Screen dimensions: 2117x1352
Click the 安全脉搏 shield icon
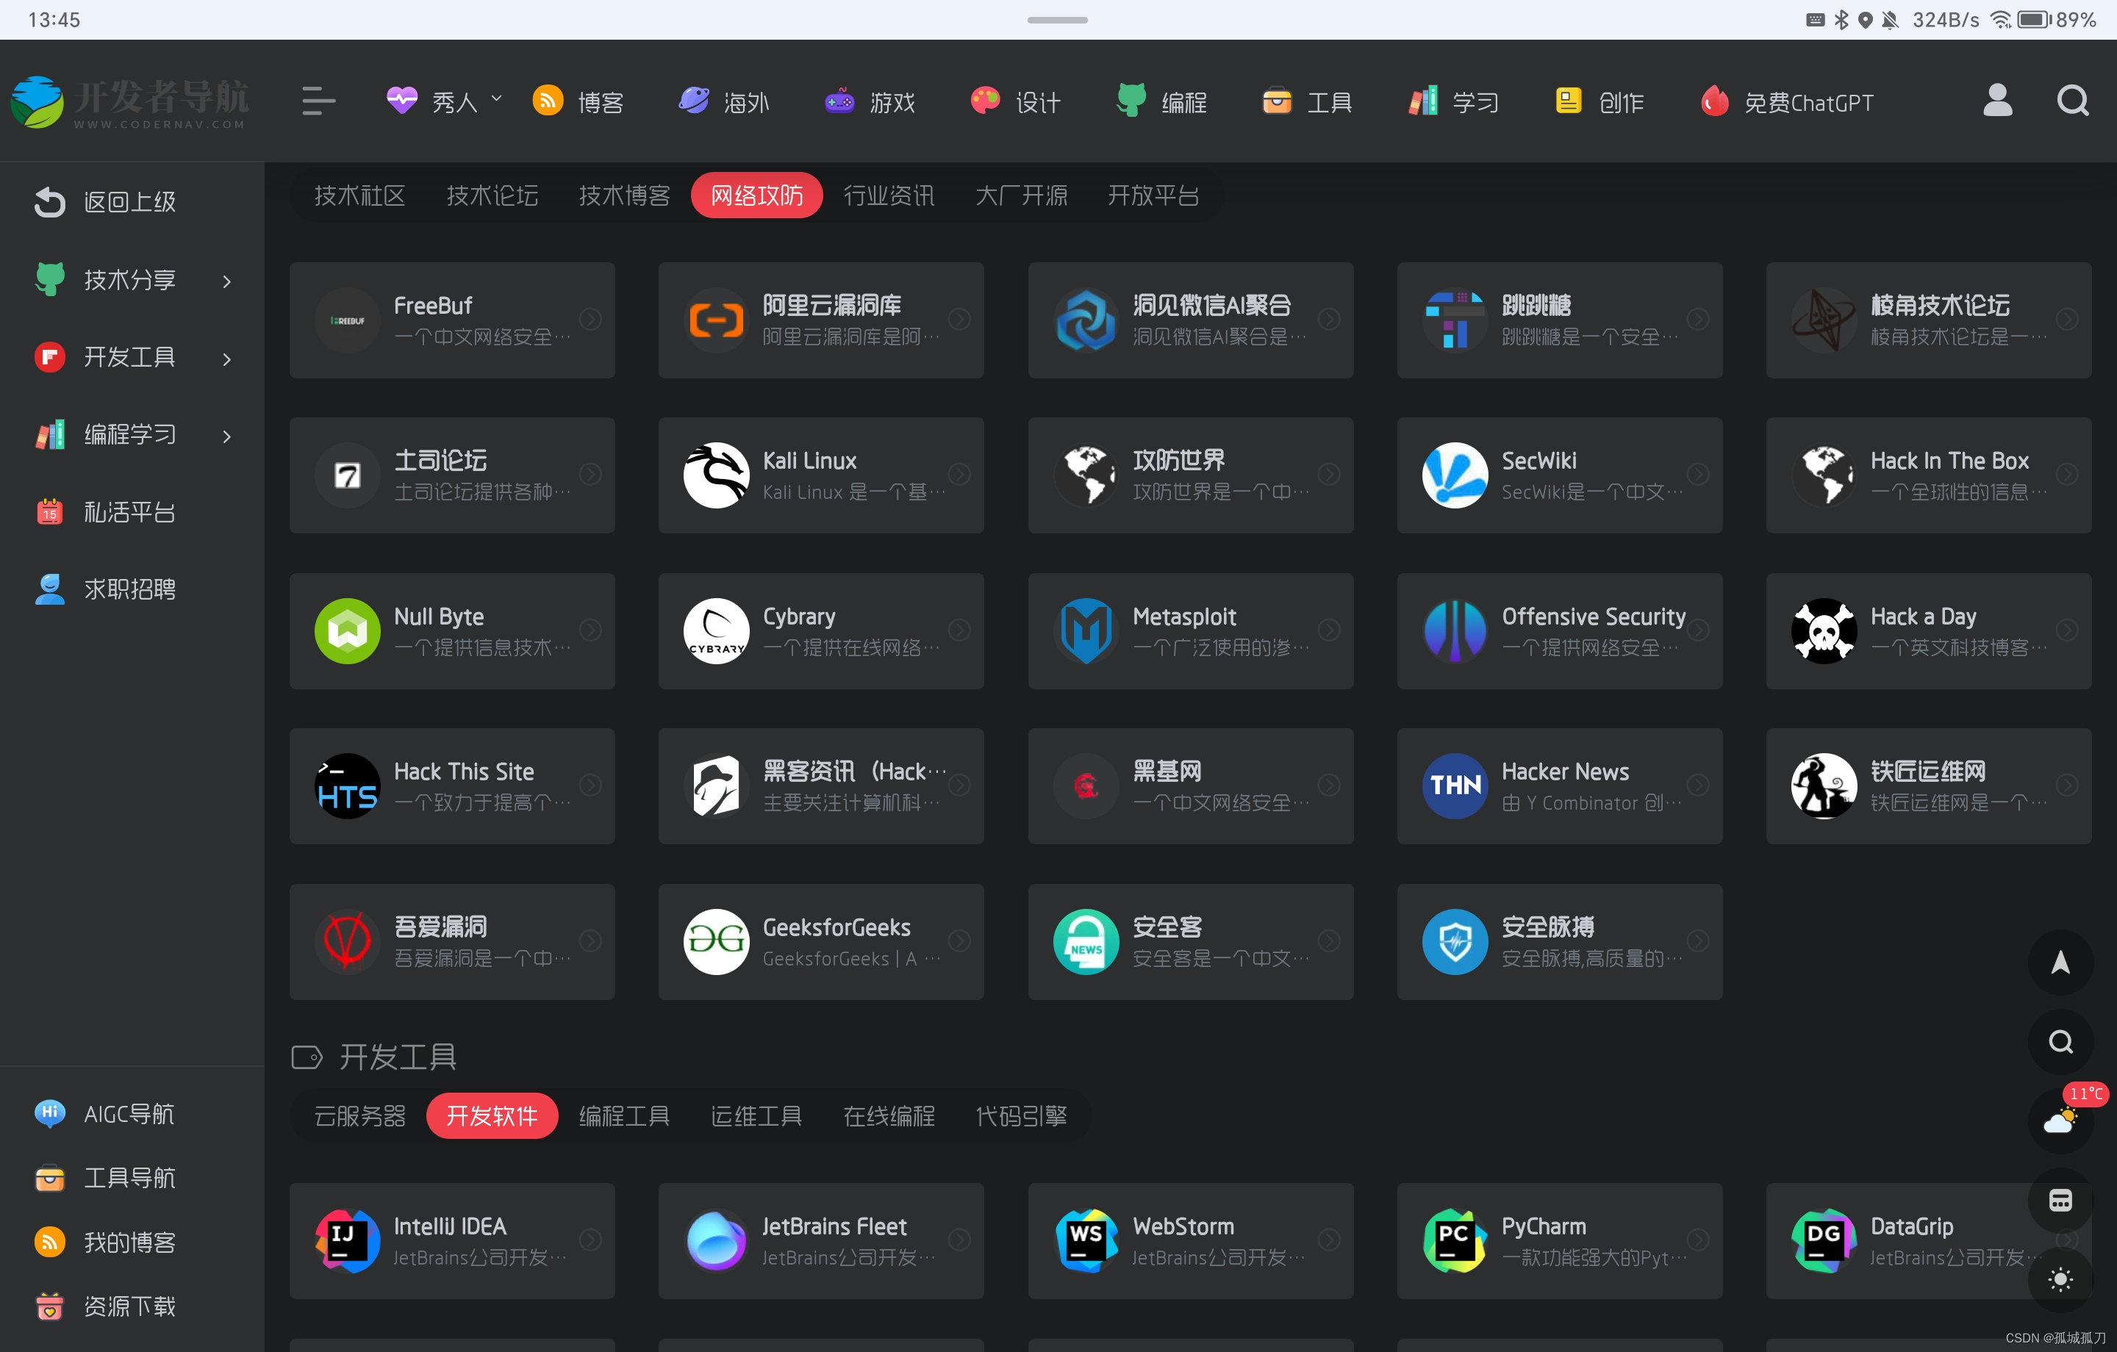click(x=1455, y=941)
